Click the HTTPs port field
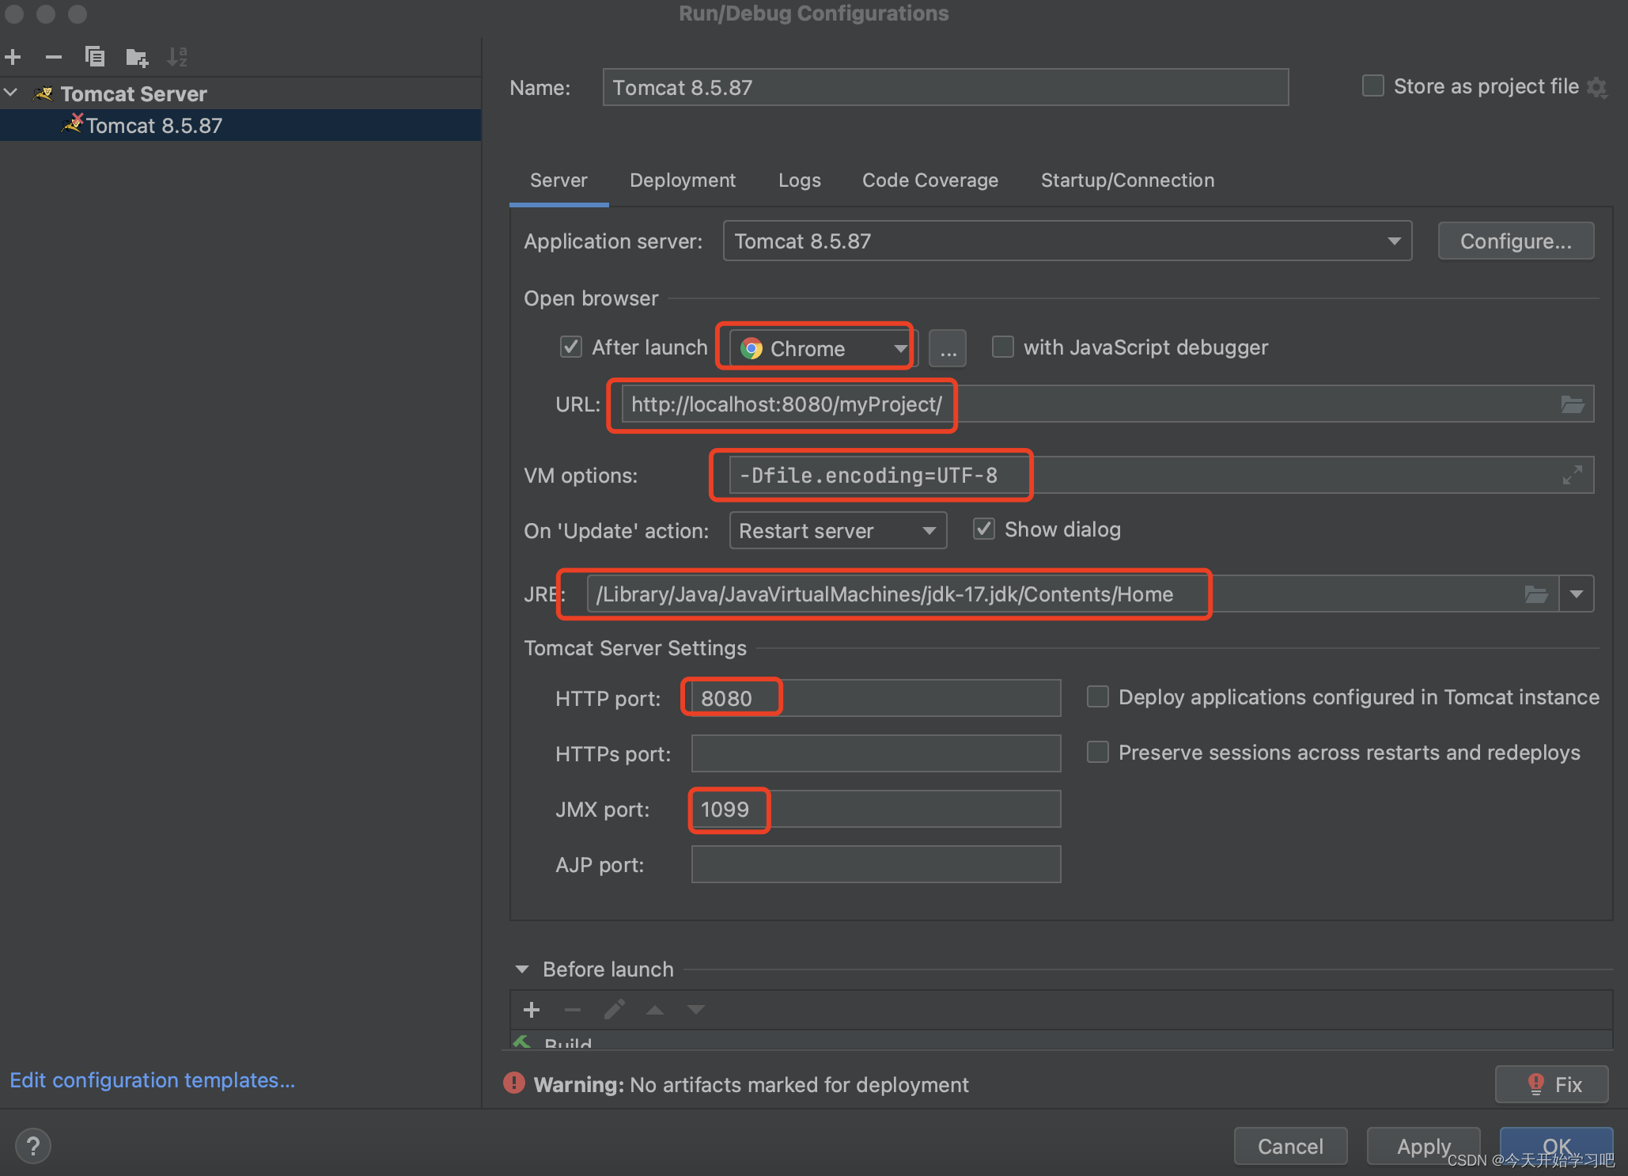The image size is (1628, 1176). click(x=876, y=753)
